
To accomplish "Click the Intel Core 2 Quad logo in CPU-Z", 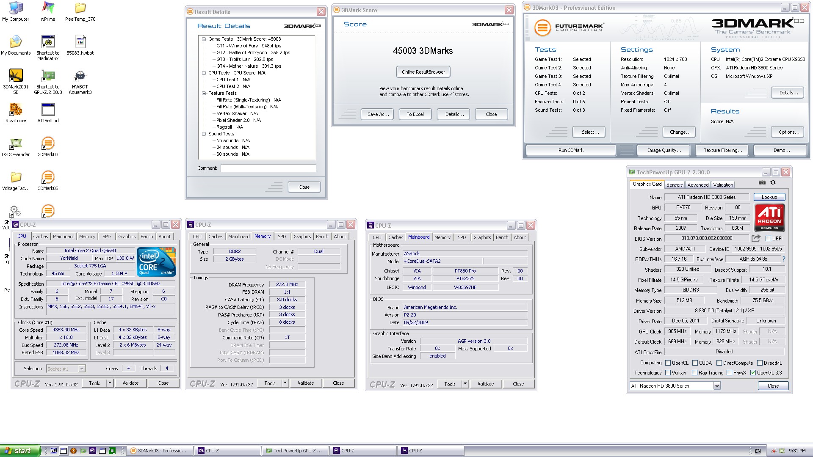I will click(157, 262).
